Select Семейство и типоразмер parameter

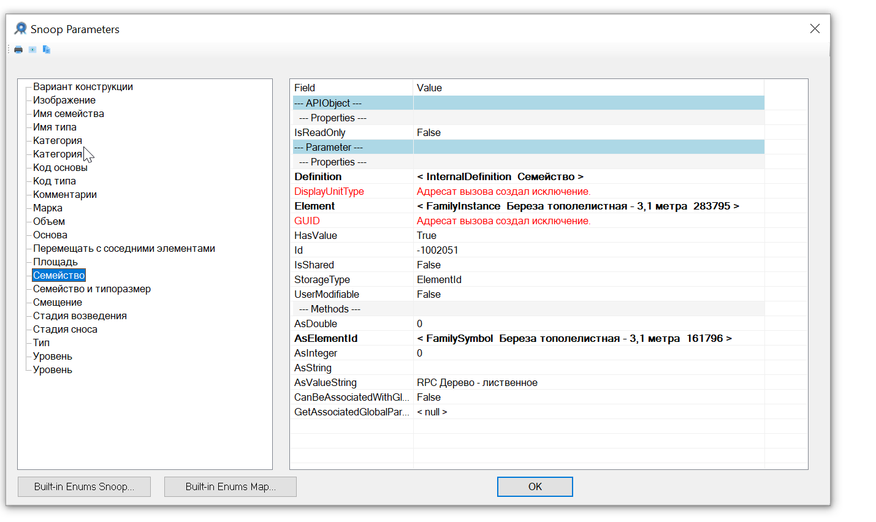coord(92,289)
